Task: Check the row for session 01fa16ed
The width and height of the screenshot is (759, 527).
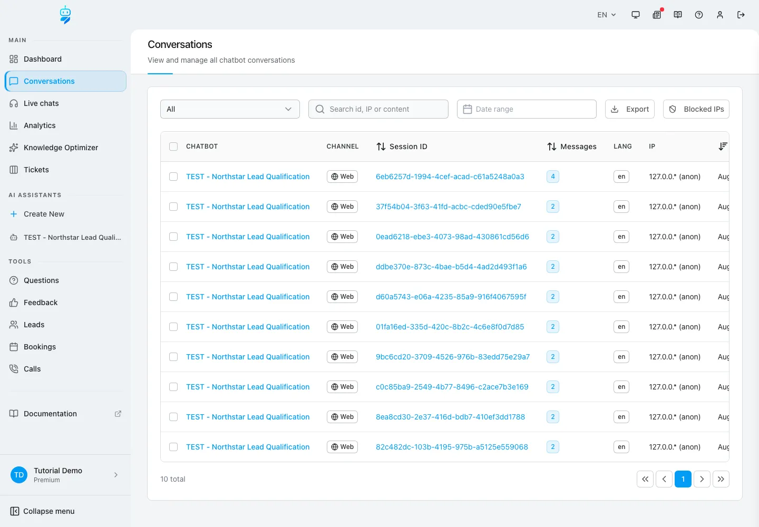Action: [173, 327]
